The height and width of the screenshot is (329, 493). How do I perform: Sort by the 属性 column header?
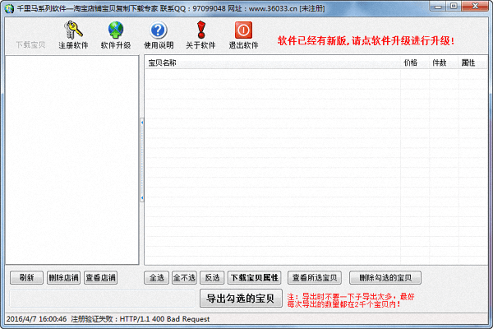click(x=473, y=63)
